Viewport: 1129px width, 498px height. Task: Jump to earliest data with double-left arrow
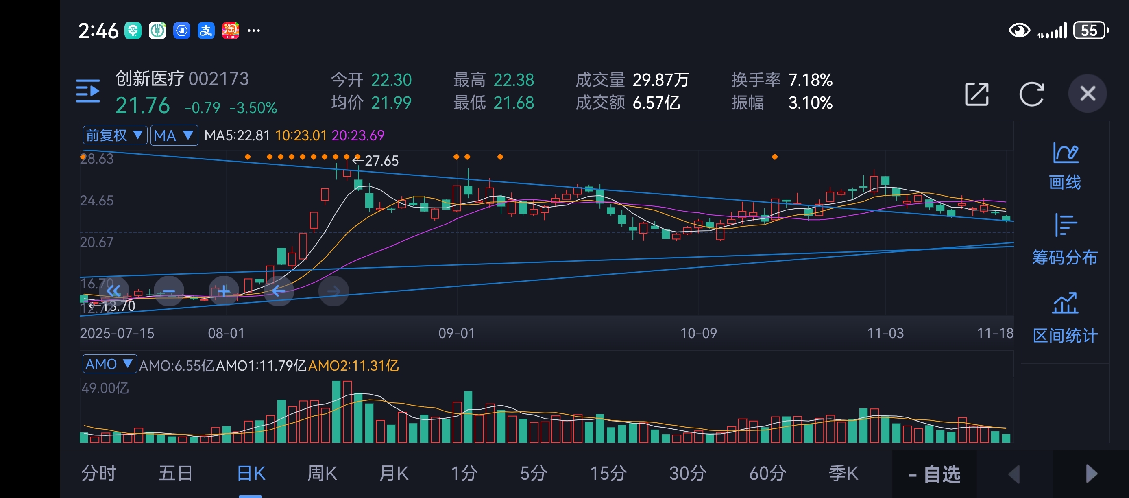point(113,291)
